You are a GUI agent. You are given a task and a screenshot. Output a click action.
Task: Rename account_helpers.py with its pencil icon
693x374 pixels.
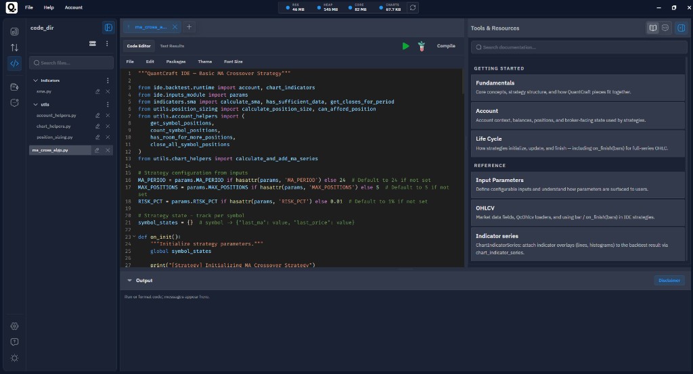[x=97, y=115]
